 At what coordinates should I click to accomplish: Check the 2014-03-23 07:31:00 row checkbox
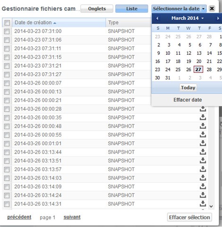tap(7, 31)
